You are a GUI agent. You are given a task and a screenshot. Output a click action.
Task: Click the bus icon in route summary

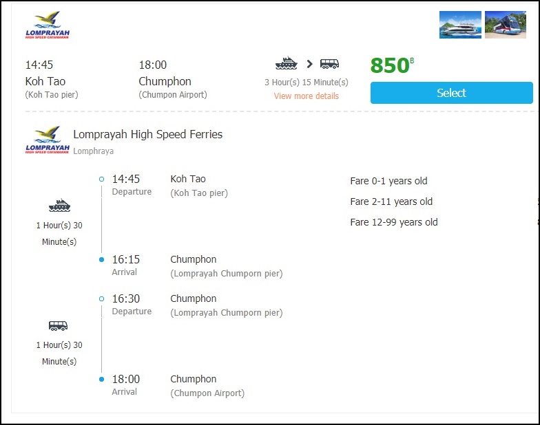(x=330, y=64)
